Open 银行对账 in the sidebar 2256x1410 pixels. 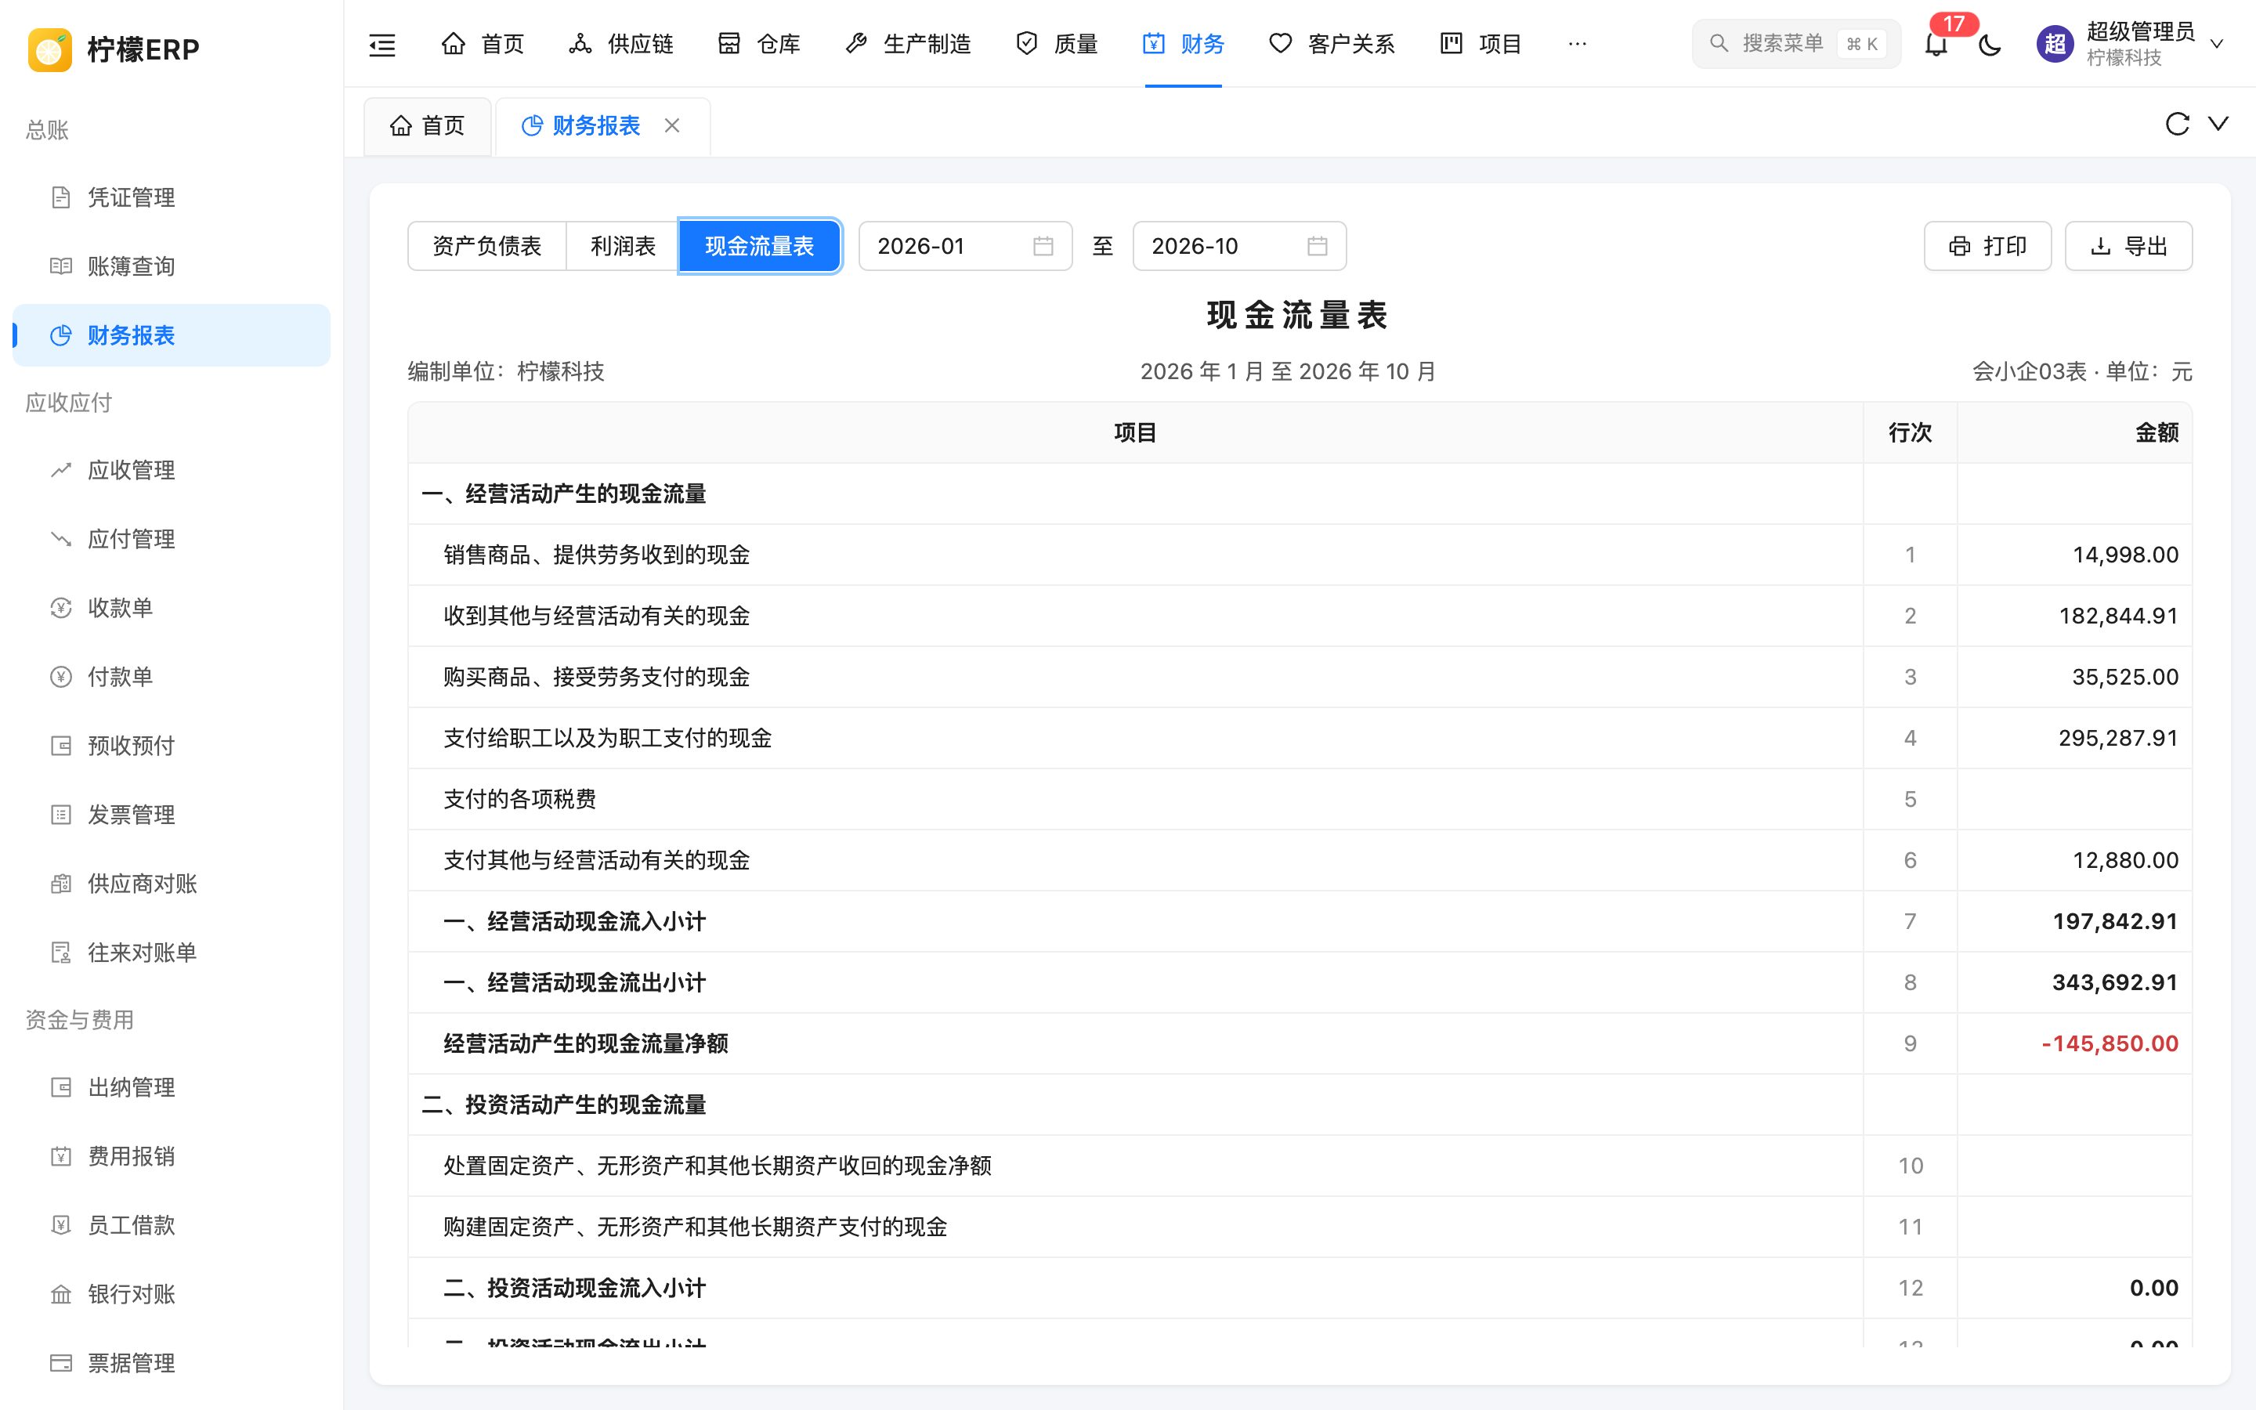point(172,1294)
